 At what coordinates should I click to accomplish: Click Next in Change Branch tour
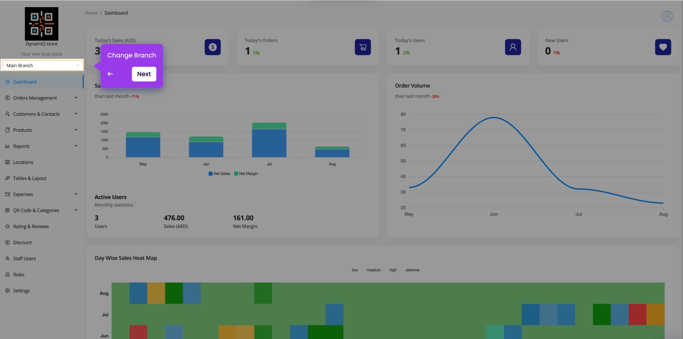click(144, 74)
